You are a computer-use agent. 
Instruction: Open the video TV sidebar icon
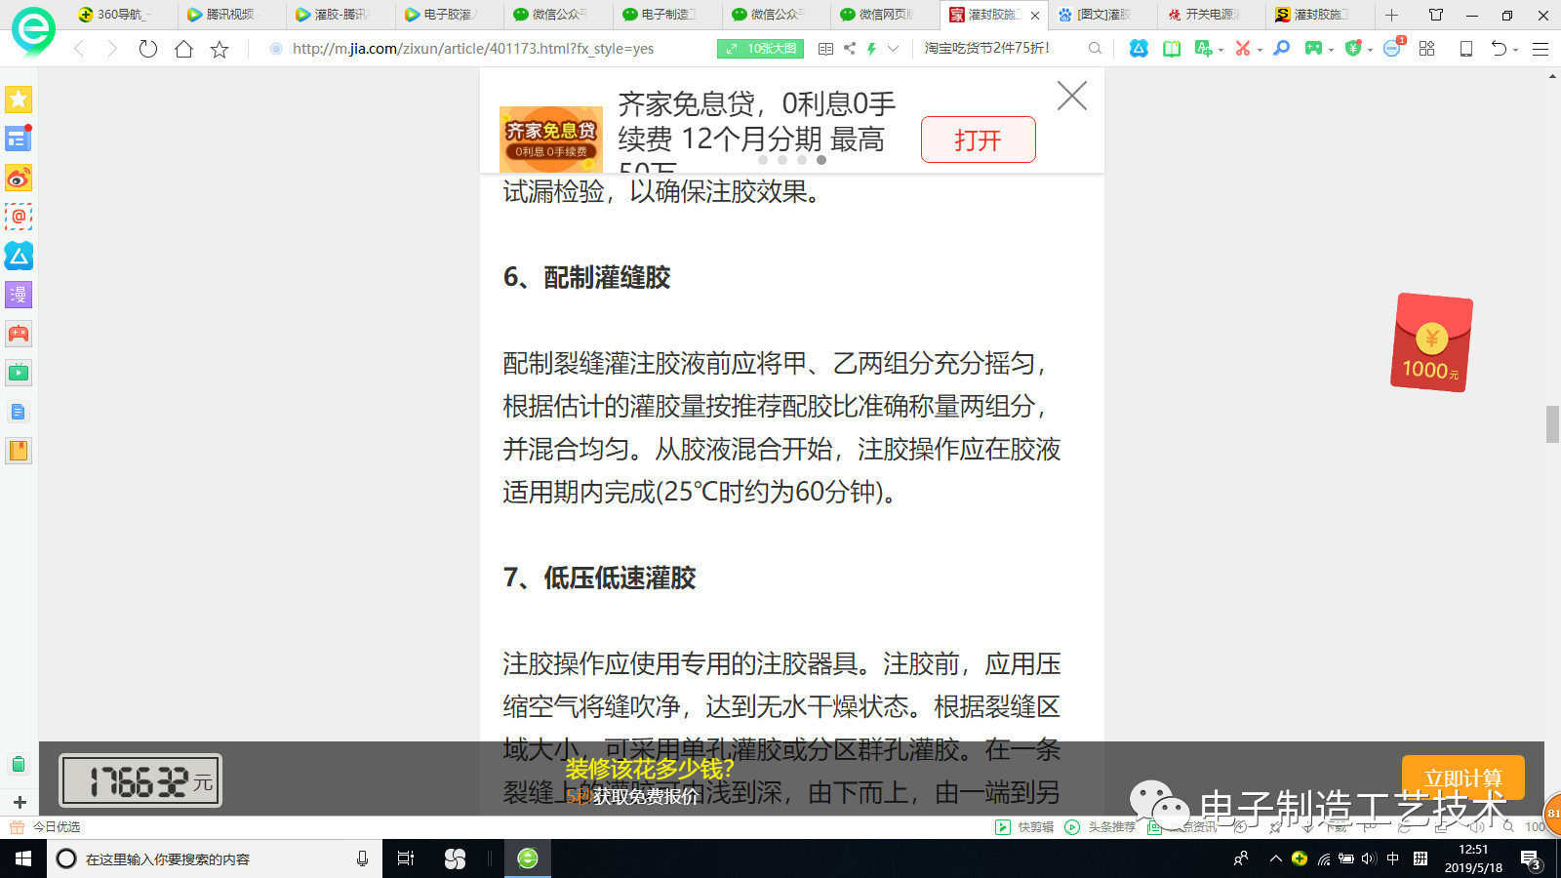(19, 373)
